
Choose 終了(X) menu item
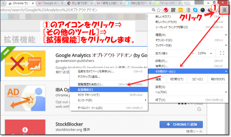pyautogui.click(x=188, y=100)
